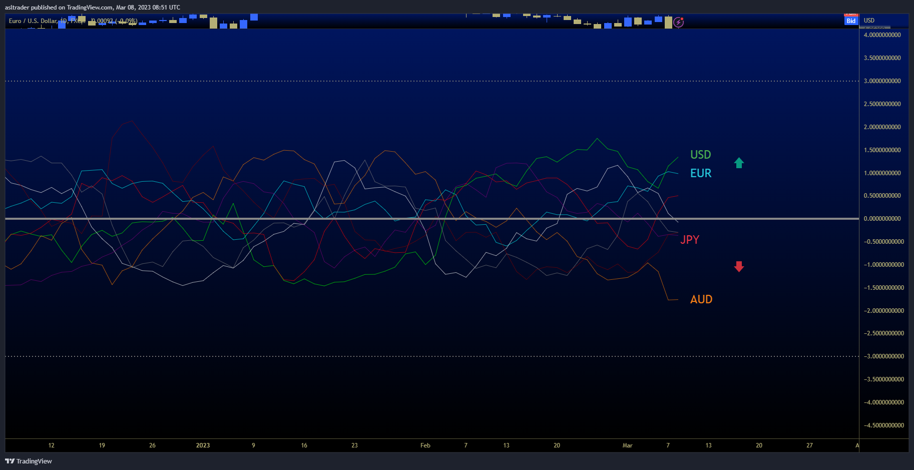
Task: Select the gray zero-level horizontal line
Action: pos(432,219)
